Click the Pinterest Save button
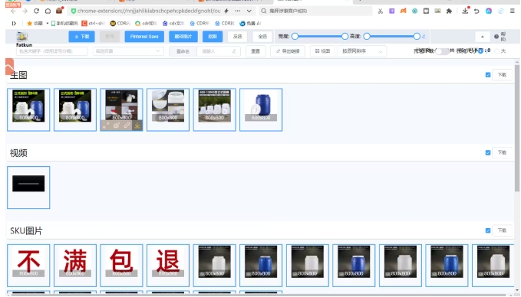The image size is (521, 297). pyautogui.click(x=144, y=37)
